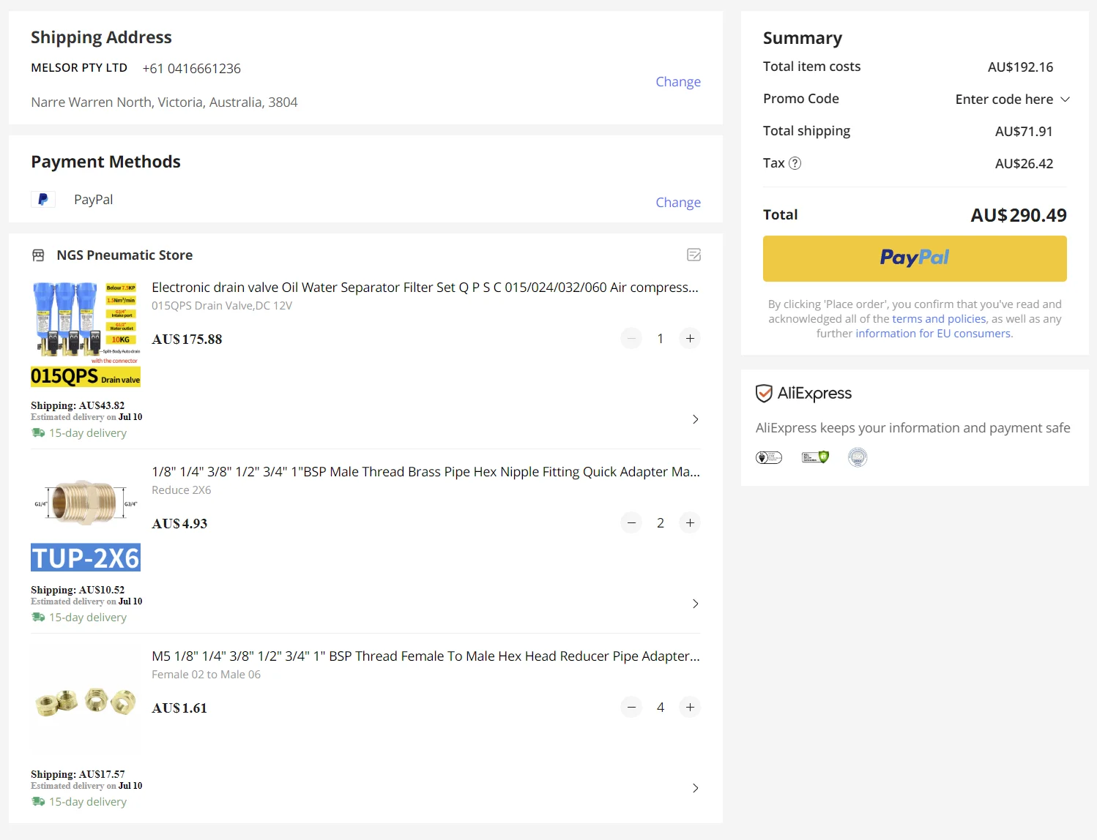
Task: Open information for EU consumers link
Action: 933,334
